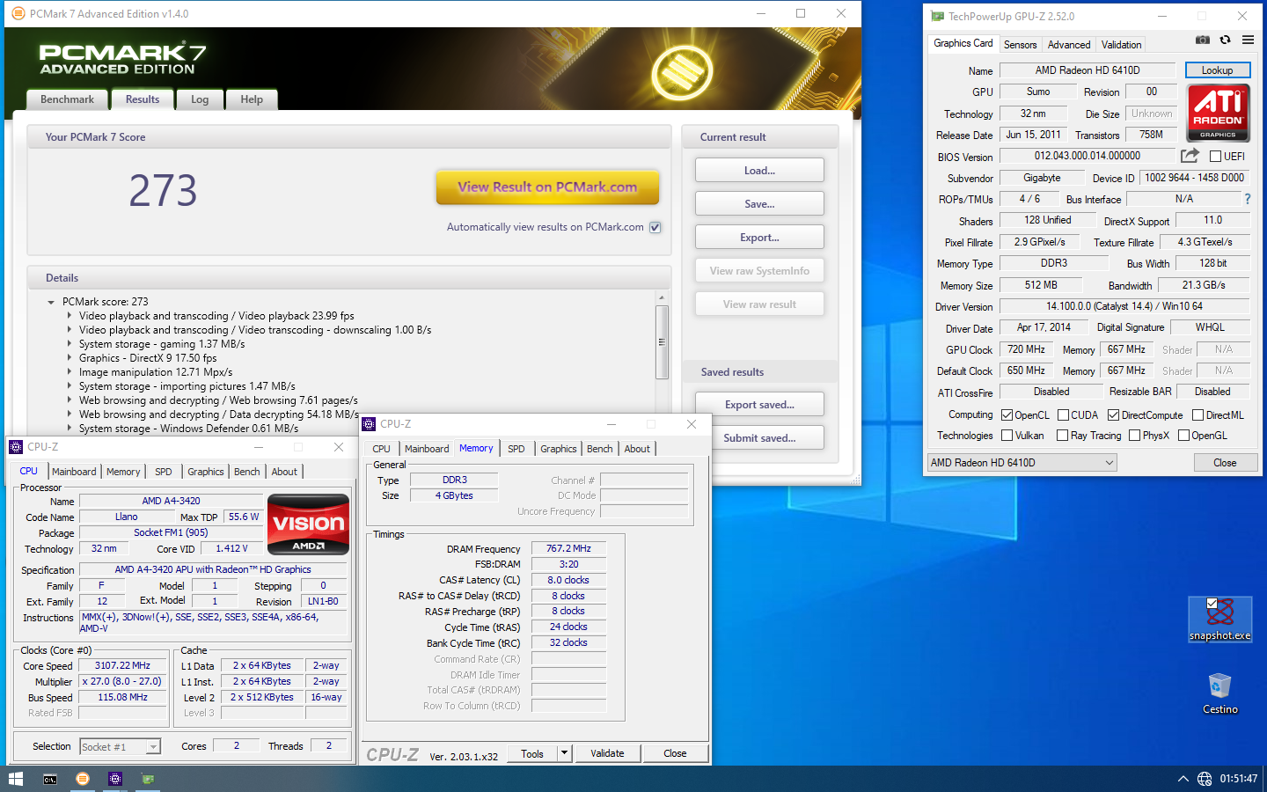Viewport: 1267px width, 792px height.
Task: Toggle the DirectML checkbox
Action: point(1197,414)
